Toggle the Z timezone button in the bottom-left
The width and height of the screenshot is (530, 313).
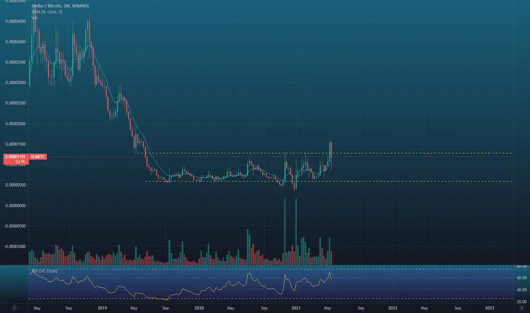click(x=14, y=308)
